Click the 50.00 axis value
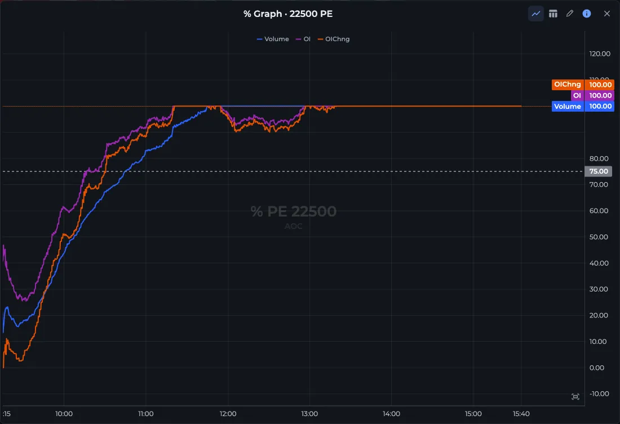The width and height of the screenshot is (620, 424). click(599, 237)
